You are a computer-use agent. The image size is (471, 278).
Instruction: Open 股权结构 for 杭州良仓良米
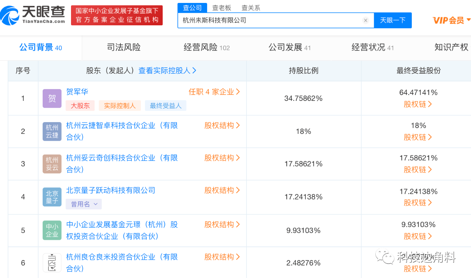(x=222, y=257)
